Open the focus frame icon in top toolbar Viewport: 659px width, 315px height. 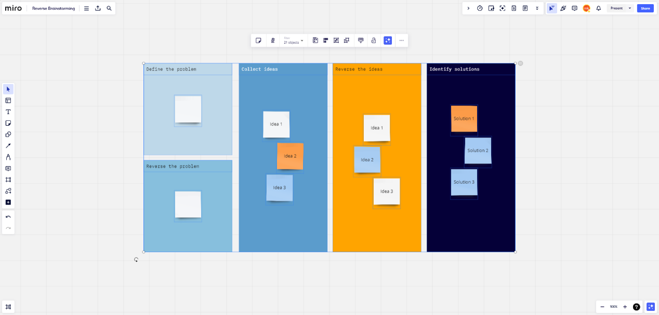pyautogui.click(x=503, y=8)
